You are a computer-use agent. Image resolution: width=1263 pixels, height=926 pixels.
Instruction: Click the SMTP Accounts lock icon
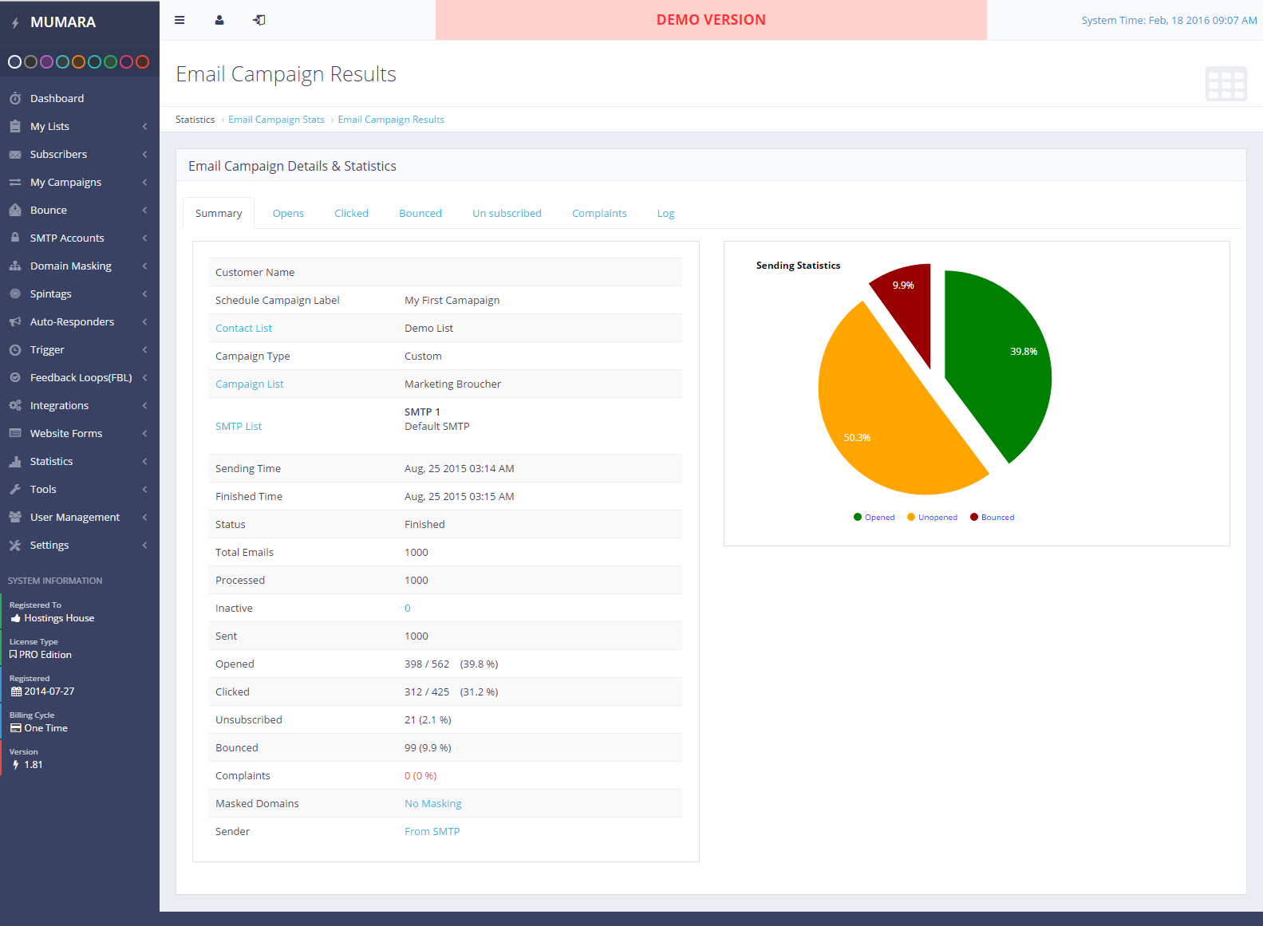(x=15, y=238)
